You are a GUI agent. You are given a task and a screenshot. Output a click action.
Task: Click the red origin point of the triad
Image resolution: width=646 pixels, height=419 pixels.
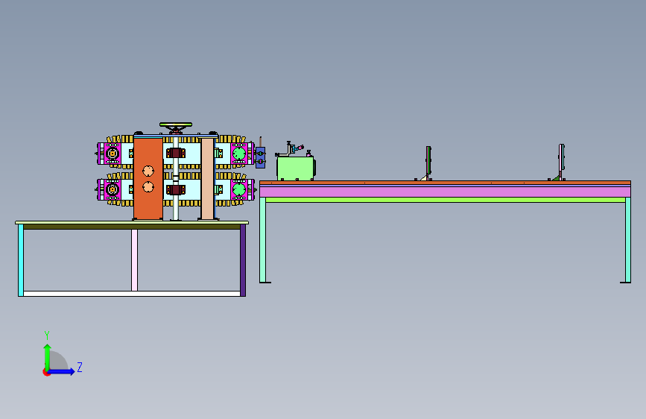click(46, 372)
